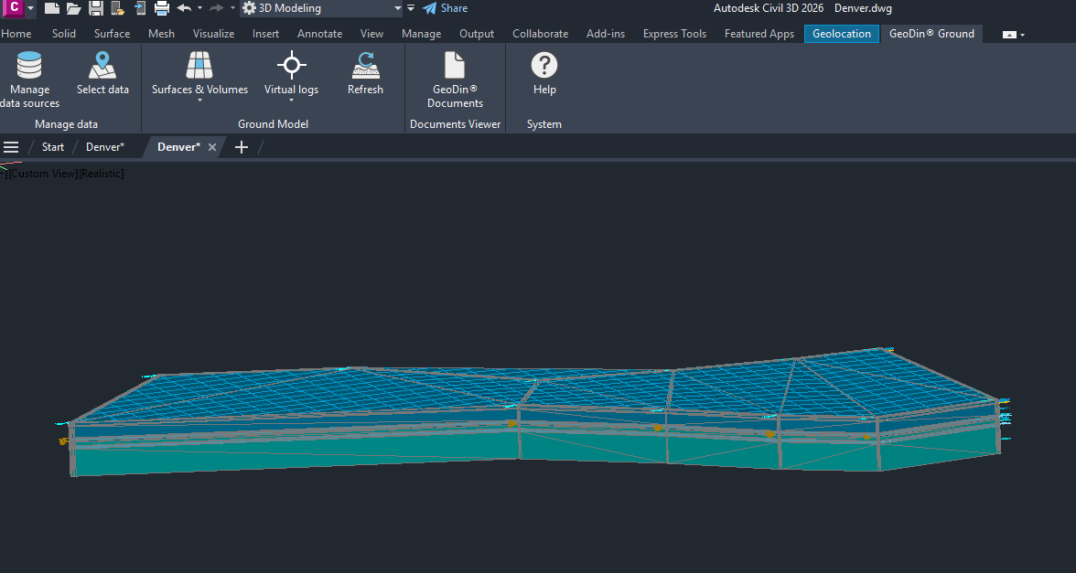Click the Realistic visual style label
This screenshot has width=1076, height=573.
(102, 174)
